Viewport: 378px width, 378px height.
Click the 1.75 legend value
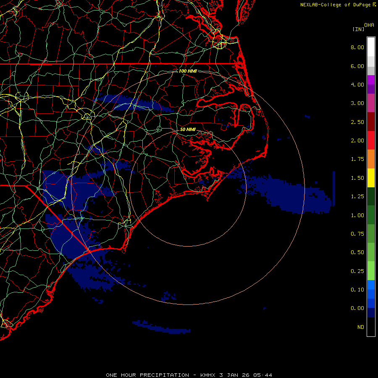tap(357, 159)
